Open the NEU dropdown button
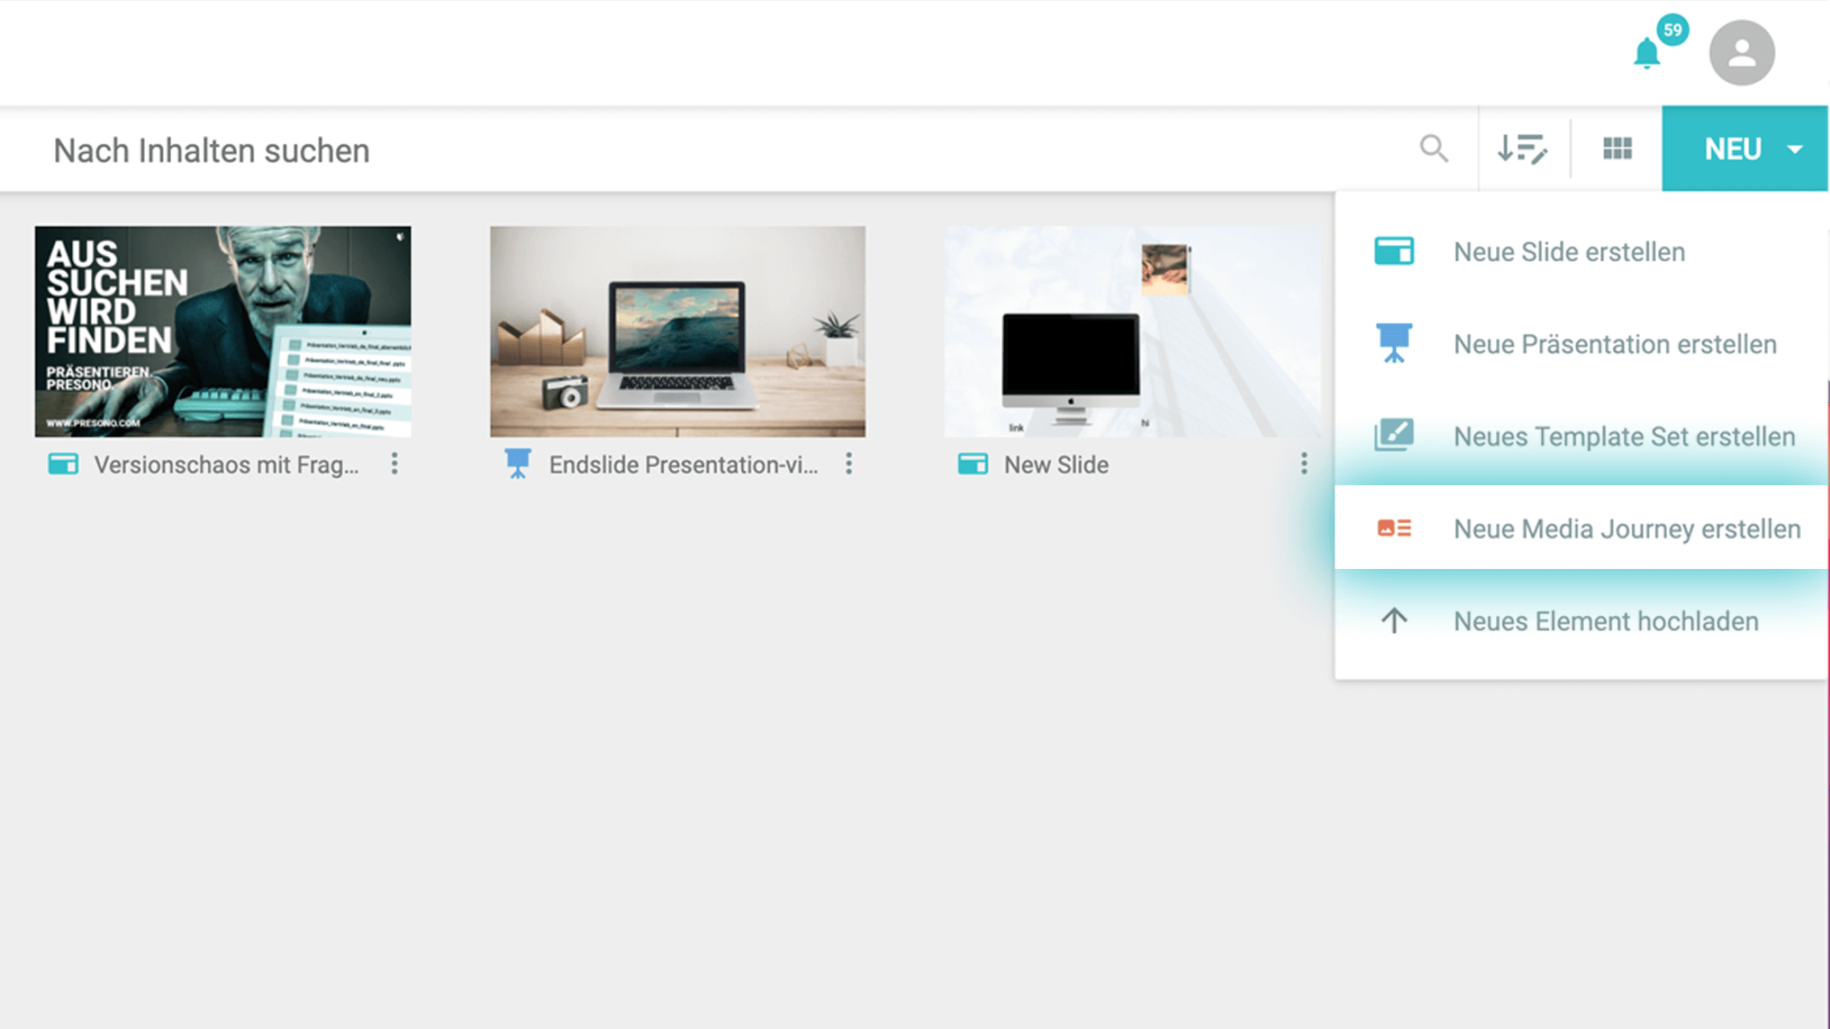The image size is (1830, 1029). [x=1744, y=149]
